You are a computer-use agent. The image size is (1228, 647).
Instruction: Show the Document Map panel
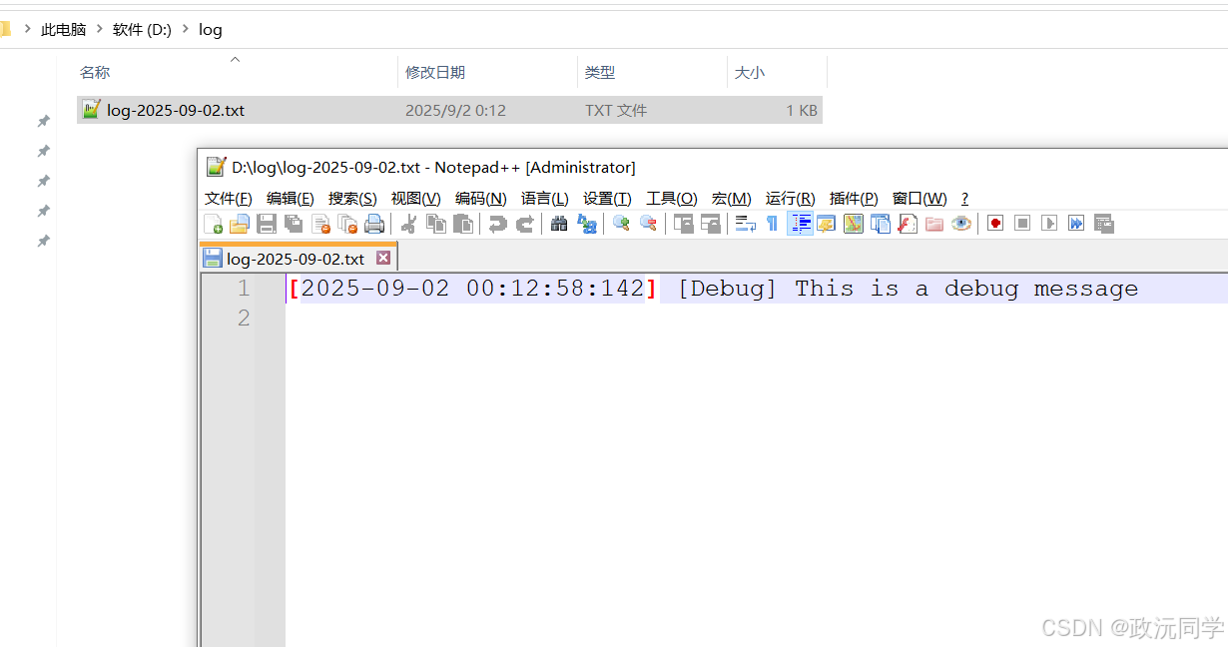tap(853, 224)
